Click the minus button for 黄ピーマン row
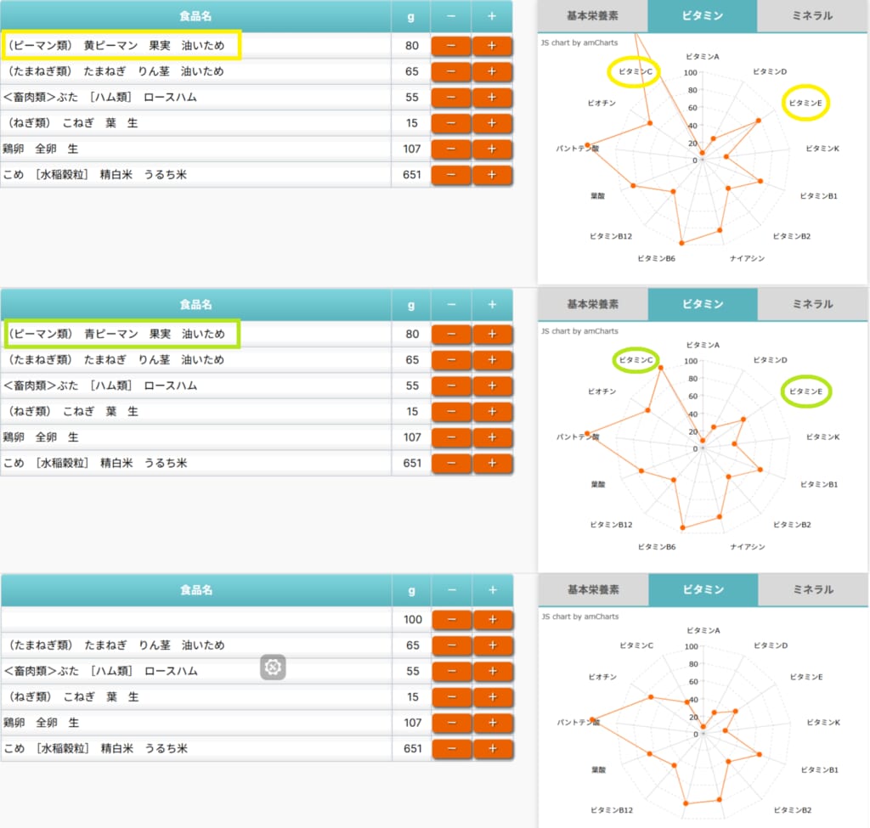The height and width of the screenshot is (828, 870). [451, 46]
